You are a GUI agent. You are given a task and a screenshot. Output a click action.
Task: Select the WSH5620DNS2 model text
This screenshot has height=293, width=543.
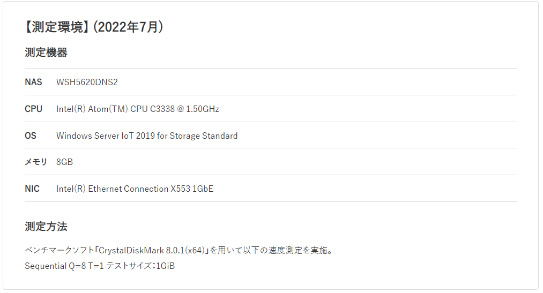tap(87, 82)
